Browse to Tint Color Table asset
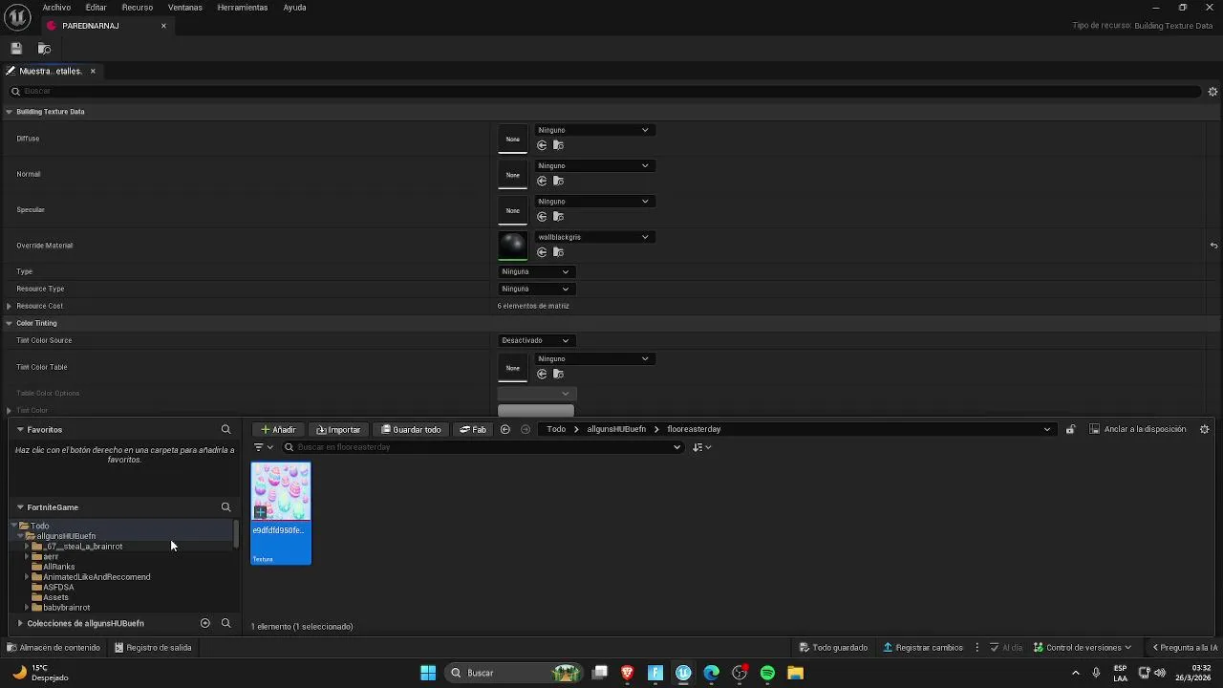Image resolution: width=1223 pixels, height=688 pixels. (x=559, y=374)
